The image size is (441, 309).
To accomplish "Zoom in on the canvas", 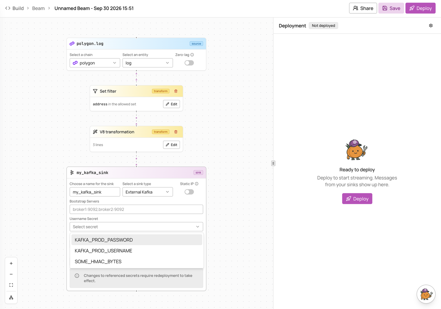I will [11, 263].
